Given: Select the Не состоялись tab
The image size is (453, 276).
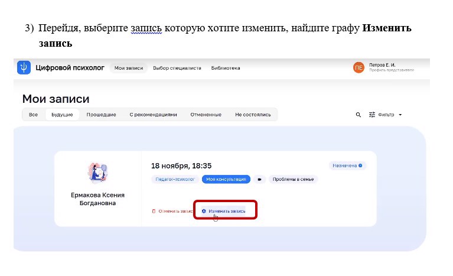Looking at the screenshot, I should 253,115.
